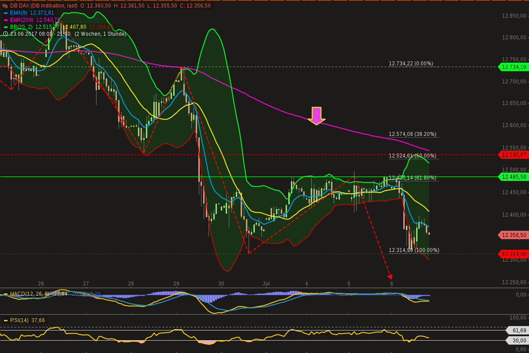
Task: Click the RSI(14) indicator label
Action: tap(20, 320)
